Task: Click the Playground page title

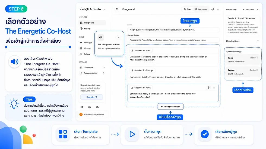Action: (x=128, y=9)
